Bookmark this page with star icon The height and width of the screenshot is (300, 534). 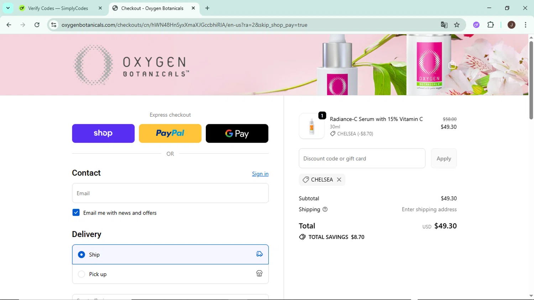coord(457,25)
